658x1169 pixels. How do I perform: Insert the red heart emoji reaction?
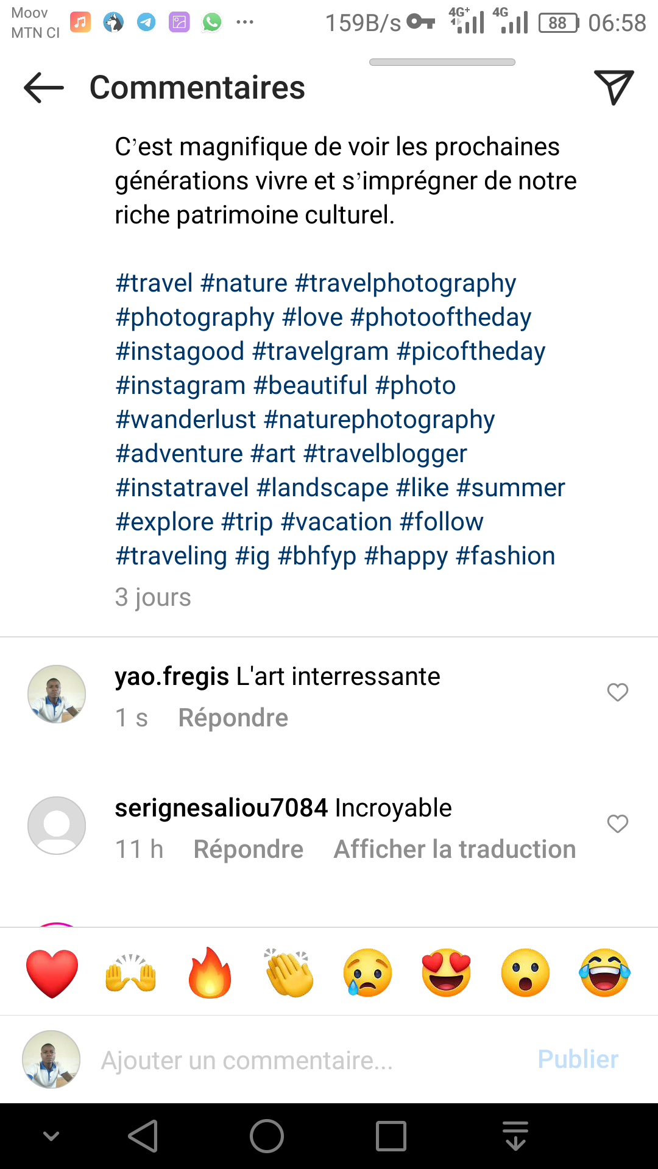pyautogui.click(x=52, y=972)
